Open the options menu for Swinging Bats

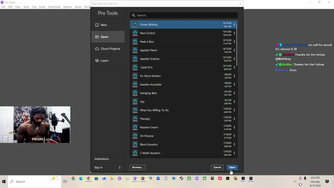(234, 93)
